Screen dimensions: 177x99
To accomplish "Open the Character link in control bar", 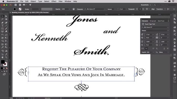I will pyautogui.click(x=80, y=9).
